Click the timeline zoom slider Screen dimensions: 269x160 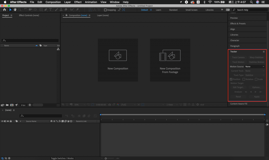tap(106, 158)
